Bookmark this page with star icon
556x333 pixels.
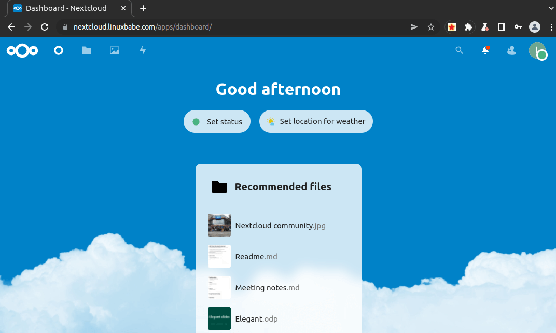(431, 27)
